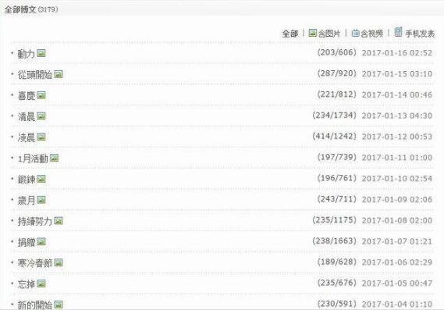Click the image icon next to 忘掉
Screen dimensions: 444x310
(x=41, y=283)
